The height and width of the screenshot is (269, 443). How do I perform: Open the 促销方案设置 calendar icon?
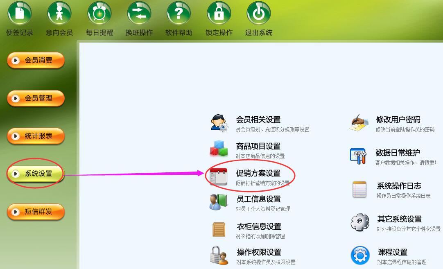click(x=219, y=176)
